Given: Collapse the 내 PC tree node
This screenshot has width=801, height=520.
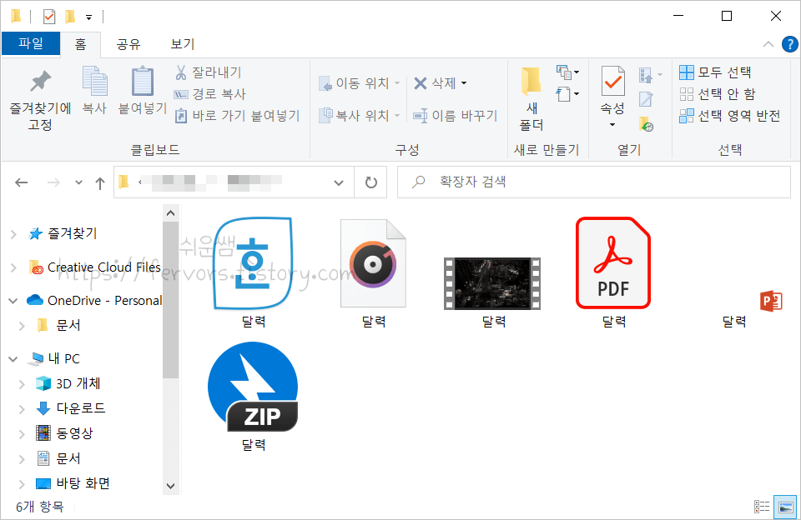Looking at the screenshot, I should coord(13,359).
